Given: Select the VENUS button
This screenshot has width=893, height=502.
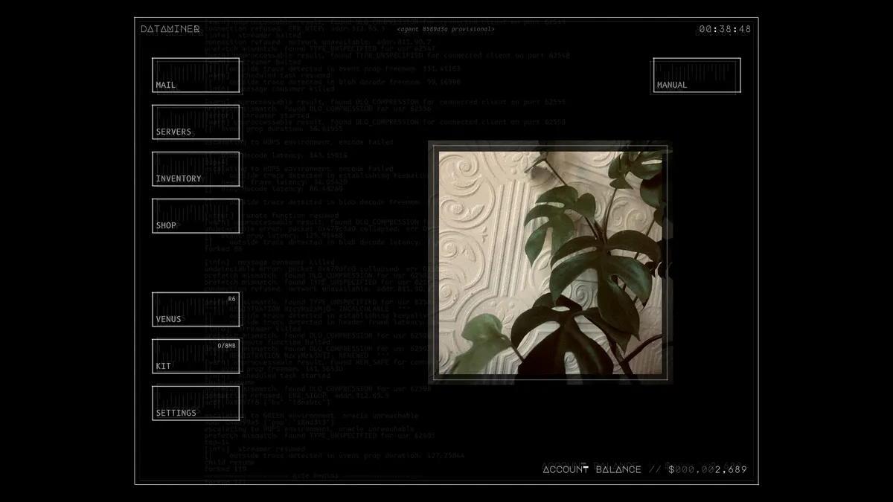Looking at the screenshot, I should coord(196,309).
